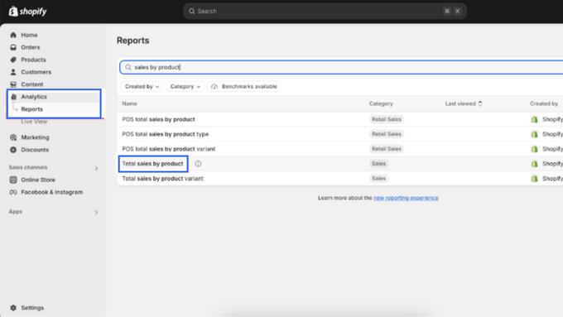Click the Analytics bar chart icon
The image size is (563, 317).
[x=13, y=97]
